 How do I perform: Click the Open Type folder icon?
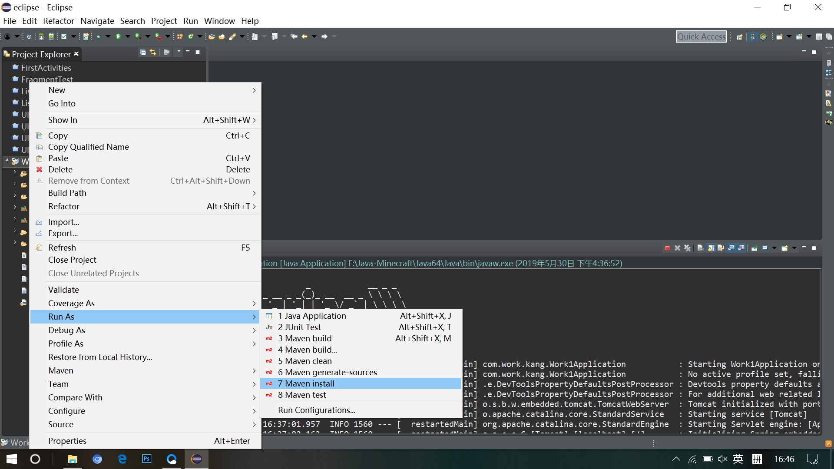tap(212, 37)
